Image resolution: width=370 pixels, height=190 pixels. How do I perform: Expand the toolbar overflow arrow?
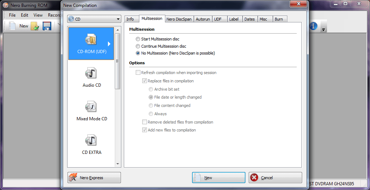coord(324,30)
